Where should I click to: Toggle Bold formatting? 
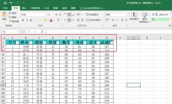23,20
